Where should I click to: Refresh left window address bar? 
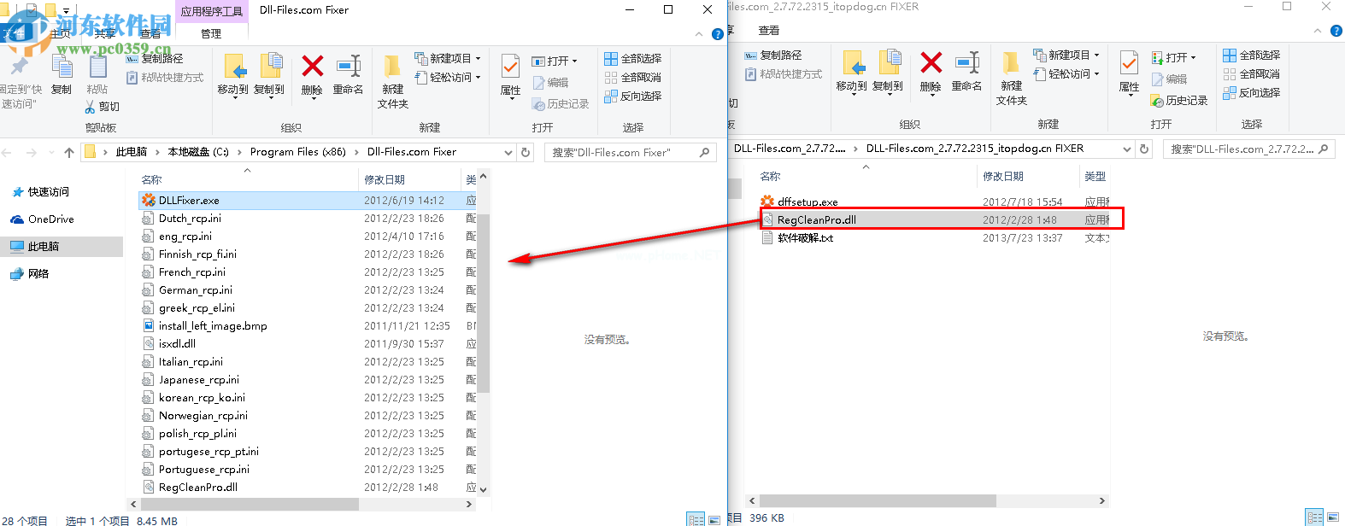tap(526, 152)
